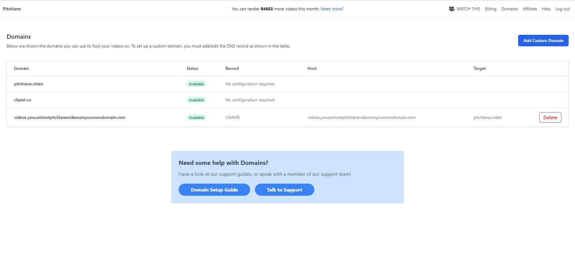Click the Domains page heading
The image size is (575, 255).
[x=19, y=37]
